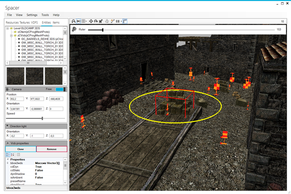This screenshot has width=291, height=194.
Task: Click the Level OLDCAMP.3DS folder icon
Action: click(11, 28)
